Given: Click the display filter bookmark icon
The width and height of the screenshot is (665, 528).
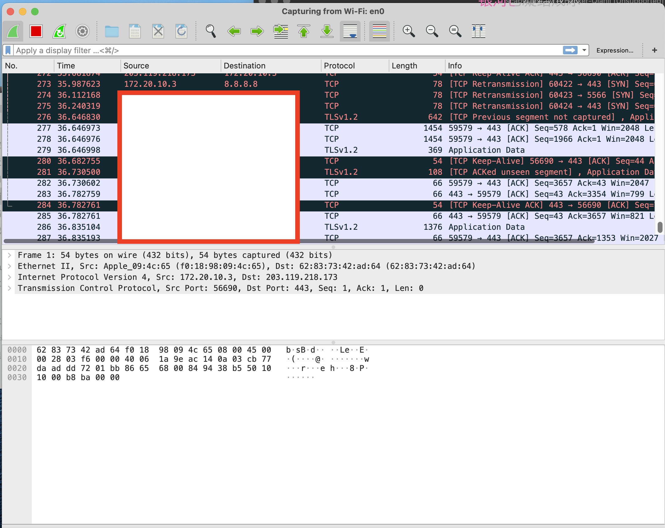Looking at the screenshot, I should pos(8,50).
